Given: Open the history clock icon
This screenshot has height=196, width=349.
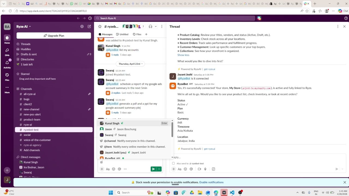Looking at the screenshot, I should 90,18.
